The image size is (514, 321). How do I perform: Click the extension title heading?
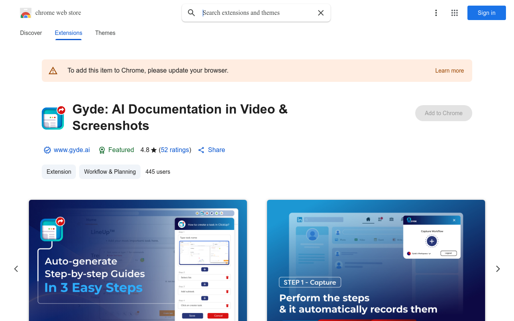tap(180, 117)
